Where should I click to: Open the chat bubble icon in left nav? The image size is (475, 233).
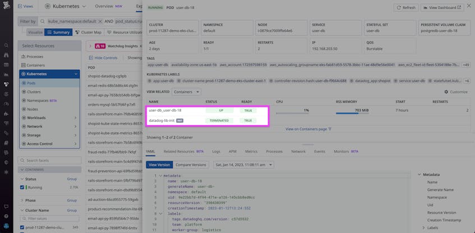6,206
